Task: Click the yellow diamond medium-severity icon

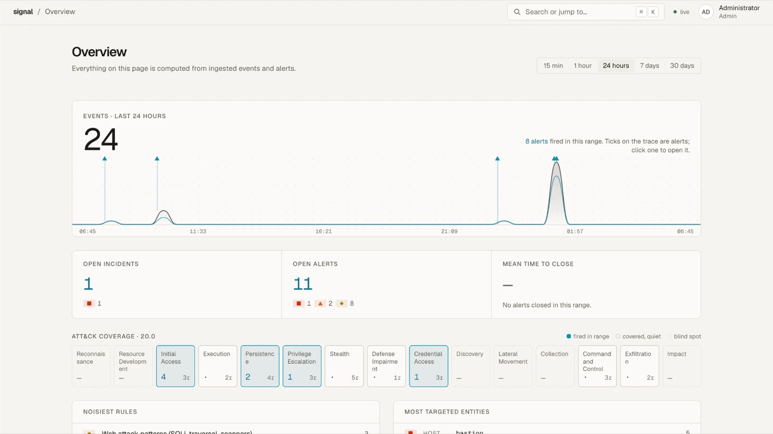Action: click(342, 303)
